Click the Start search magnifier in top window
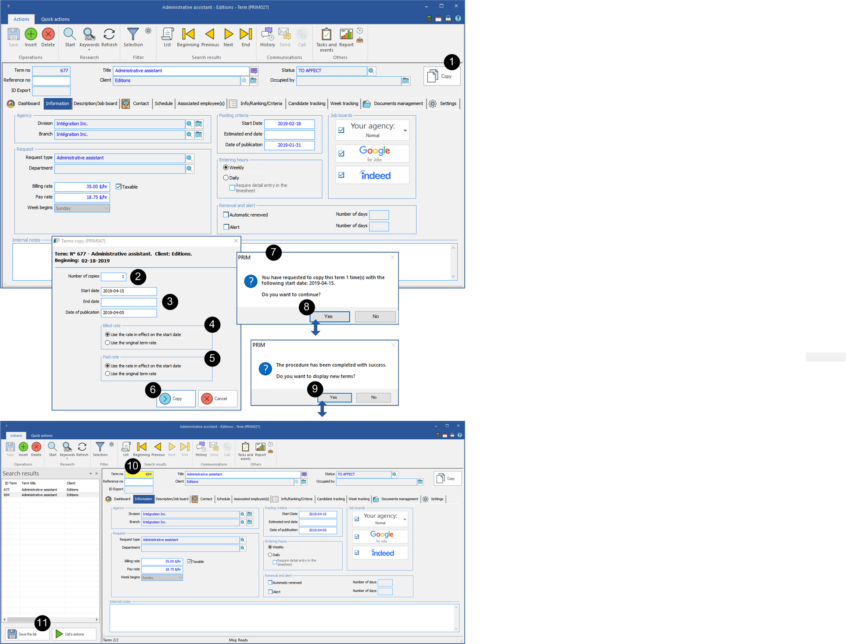The width and height of the screenshot is (846, 644). pyautogui.click(x=70, y=34)
